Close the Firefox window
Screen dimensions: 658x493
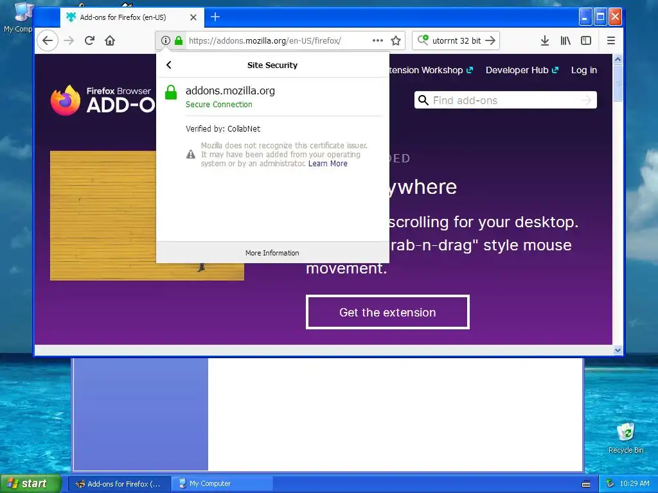pos(615,17)
